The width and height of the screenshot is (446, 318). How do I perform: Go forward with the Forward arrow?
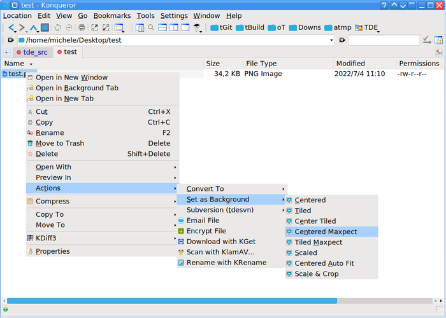[22, 27]
